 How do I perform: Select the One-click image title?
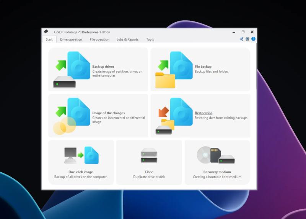pyautogui.click(x=81, y=172)
